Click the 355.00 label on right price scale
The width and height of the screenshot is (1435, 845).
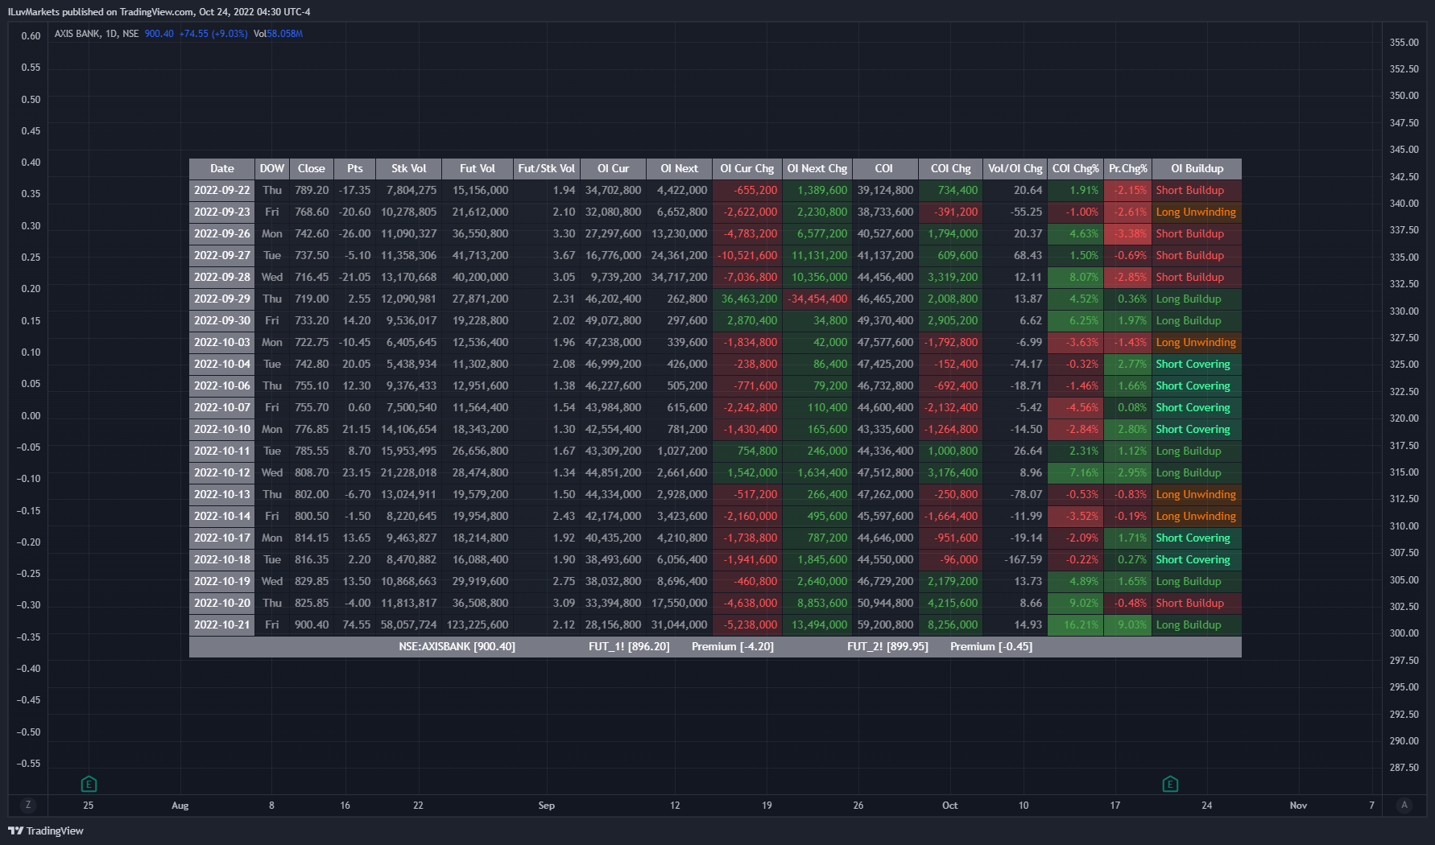[x=1404, y=43]
